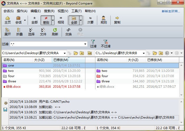Toggle 全部 (Show All) asterisk button

pyautogui.click(x=35, y=20)
